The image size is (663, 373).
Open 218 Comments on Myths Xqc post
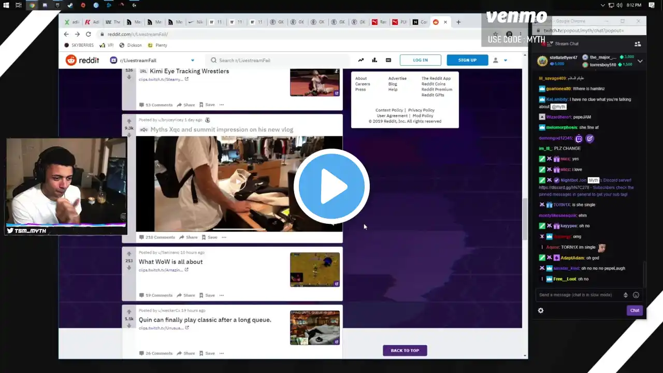point(157,237)
